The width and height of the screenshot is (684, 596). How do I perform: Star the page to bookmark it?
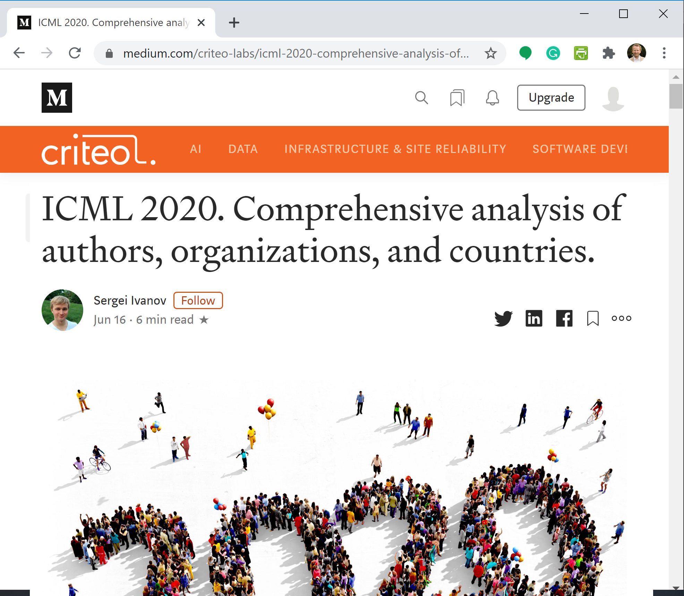click(490, 53)
